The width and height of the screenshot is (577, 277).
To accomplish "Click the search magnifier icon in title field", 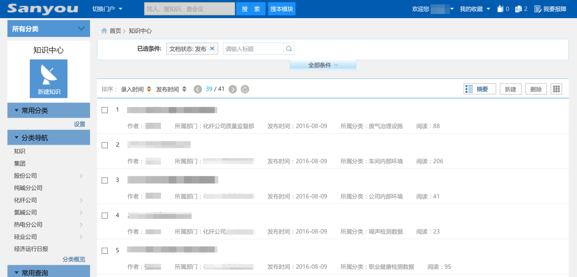I will click(289, 49).
